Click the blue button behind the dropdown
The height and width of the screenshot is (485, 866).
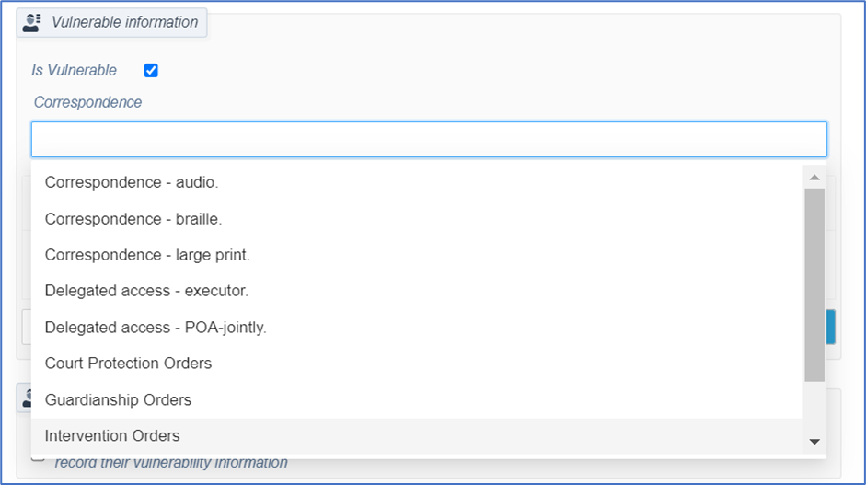coord(831,327)
